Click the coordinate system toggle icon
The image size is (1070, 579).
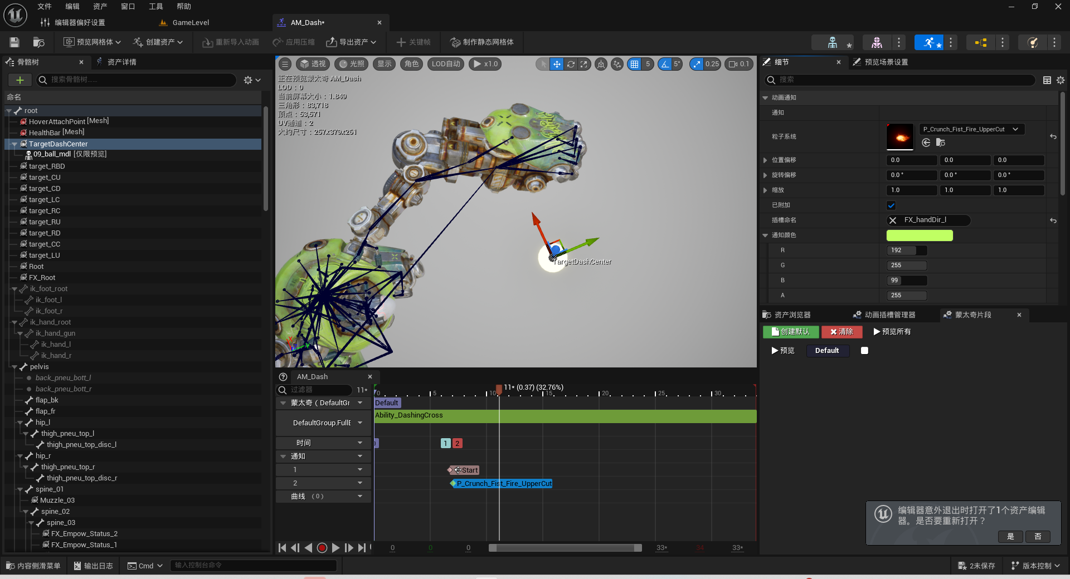pyautogui.click(x=601, y=64)
